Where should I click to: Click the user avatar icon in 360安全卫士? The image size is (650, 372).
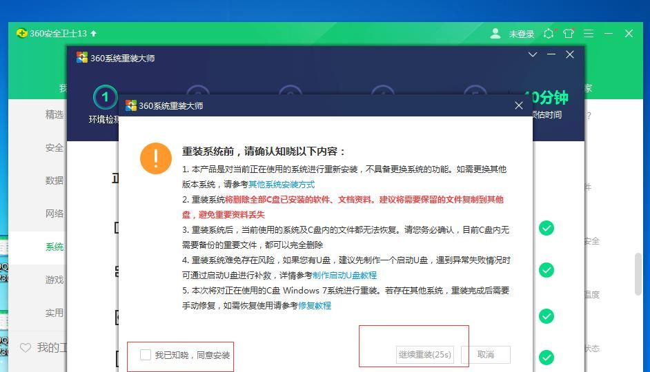coord(495,34)
